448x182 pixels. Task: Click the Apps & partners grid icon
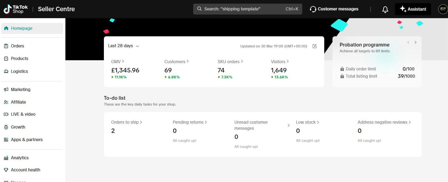6,140
